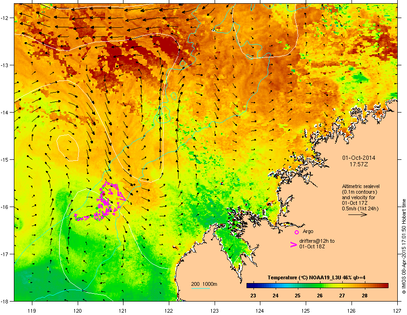
Task: Click the temperature color bar
Action: pos(317,286)
